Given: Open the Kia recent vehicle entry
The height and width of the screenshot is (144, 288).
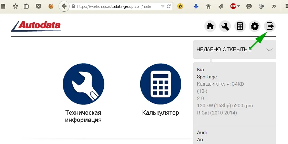Looking at the screenshot, I should pos(200,70).
